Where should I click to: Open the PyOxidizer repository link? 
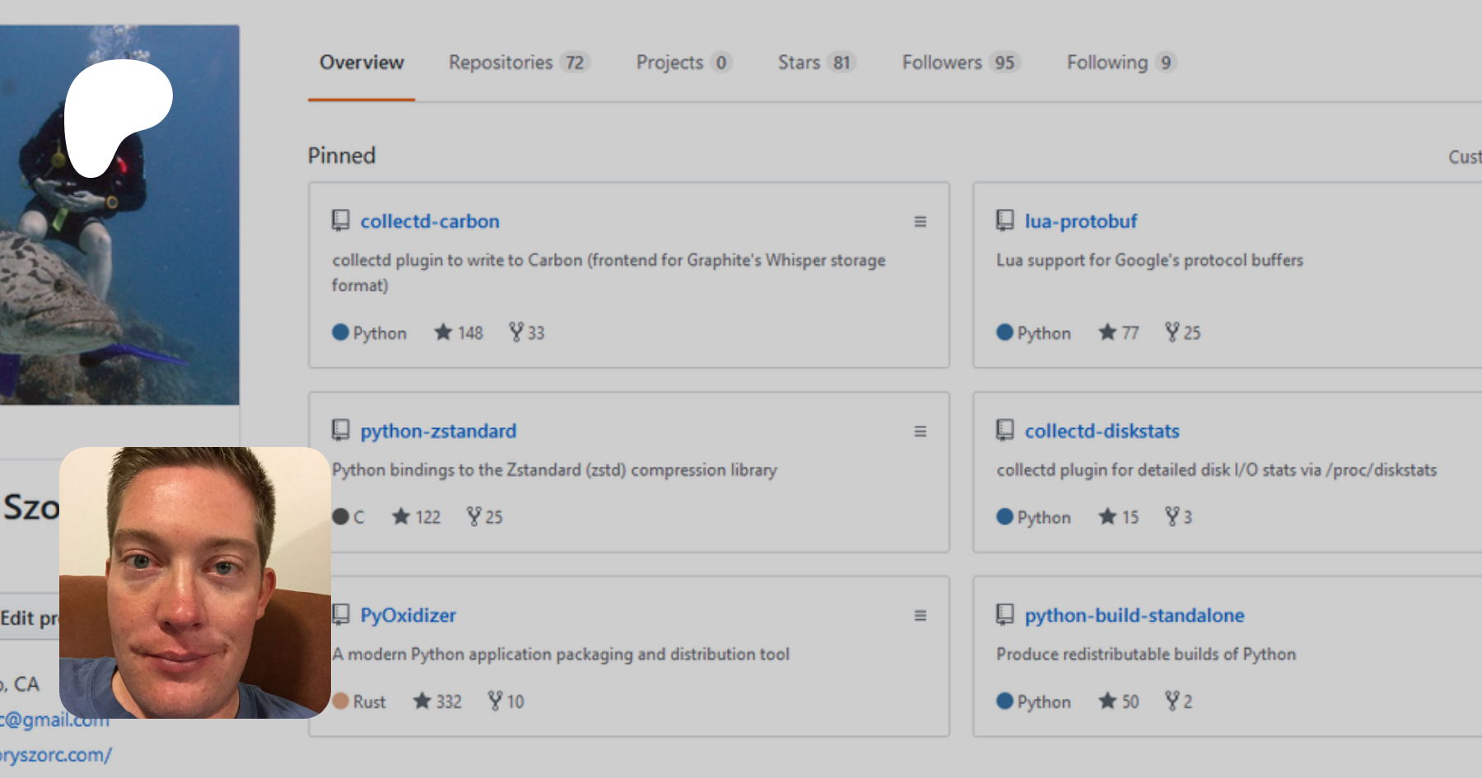coord(408,615)
